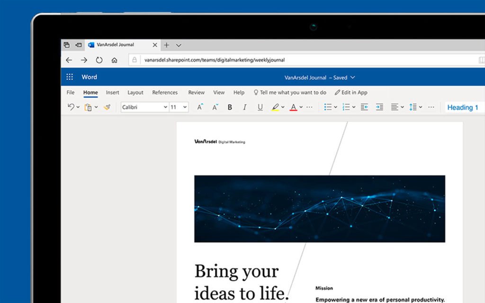
Task: Close the VanArsdel Journal tab
Action: tap(155, 45)
